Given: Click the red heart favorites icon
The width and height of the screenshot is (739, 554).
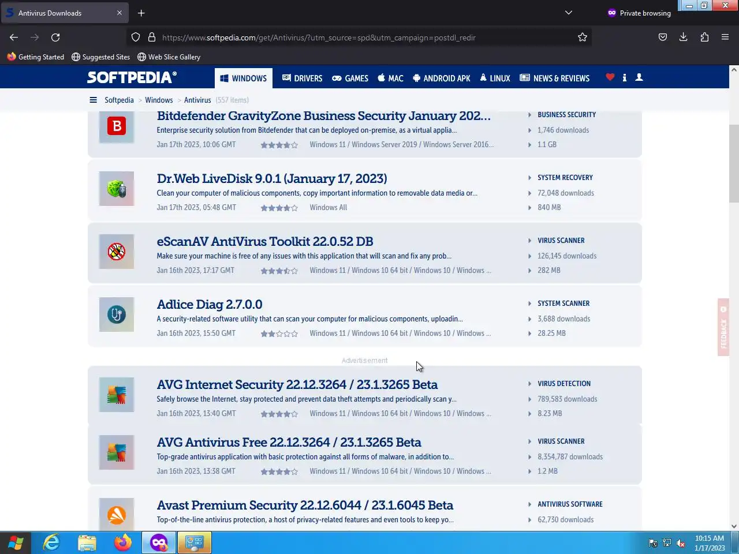Looking at the screenshot, I should click(x=610, y=77).
